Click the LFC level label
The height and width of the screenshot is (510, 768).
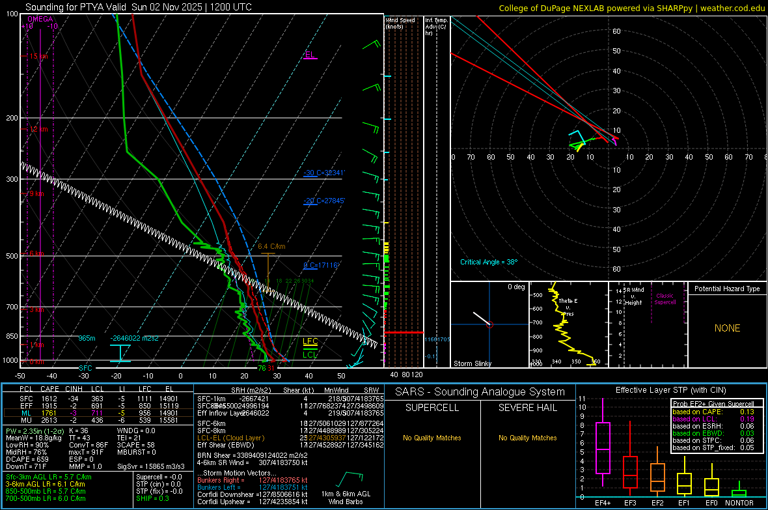click(310, 341)
